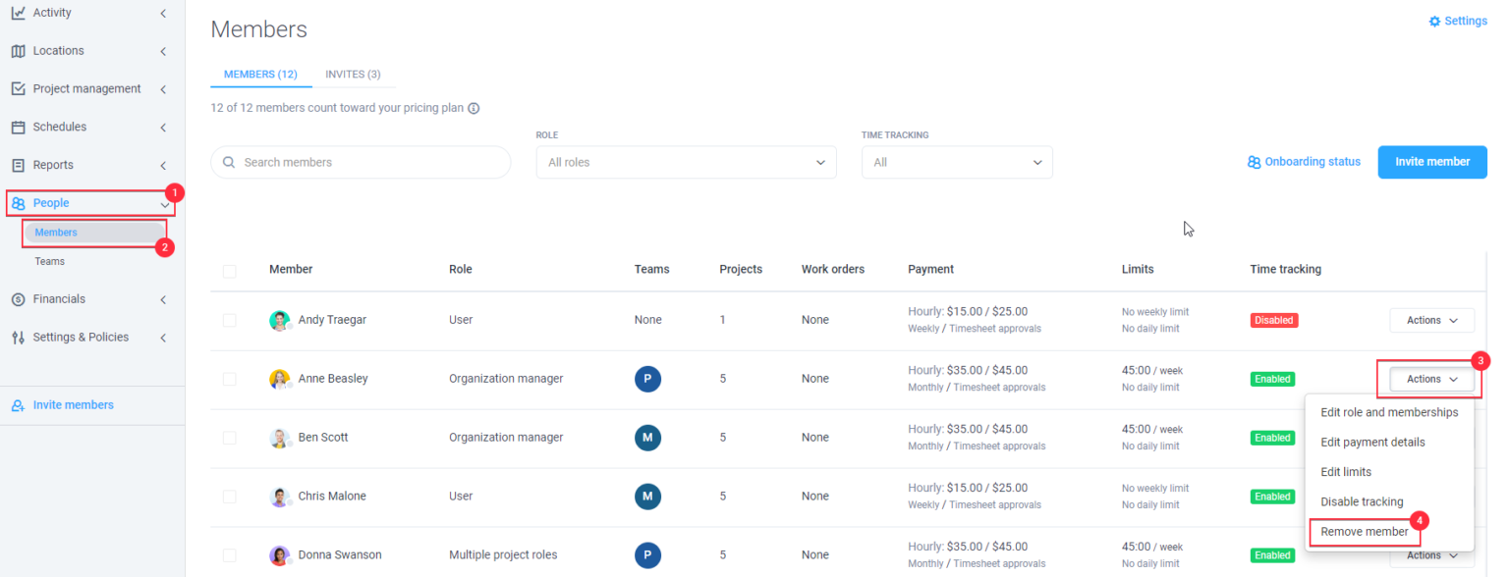Open the Activity section in the sidebar
The height and width of the screenshot is (577, 1509).
pyautogui.click(x=51, y=12)
